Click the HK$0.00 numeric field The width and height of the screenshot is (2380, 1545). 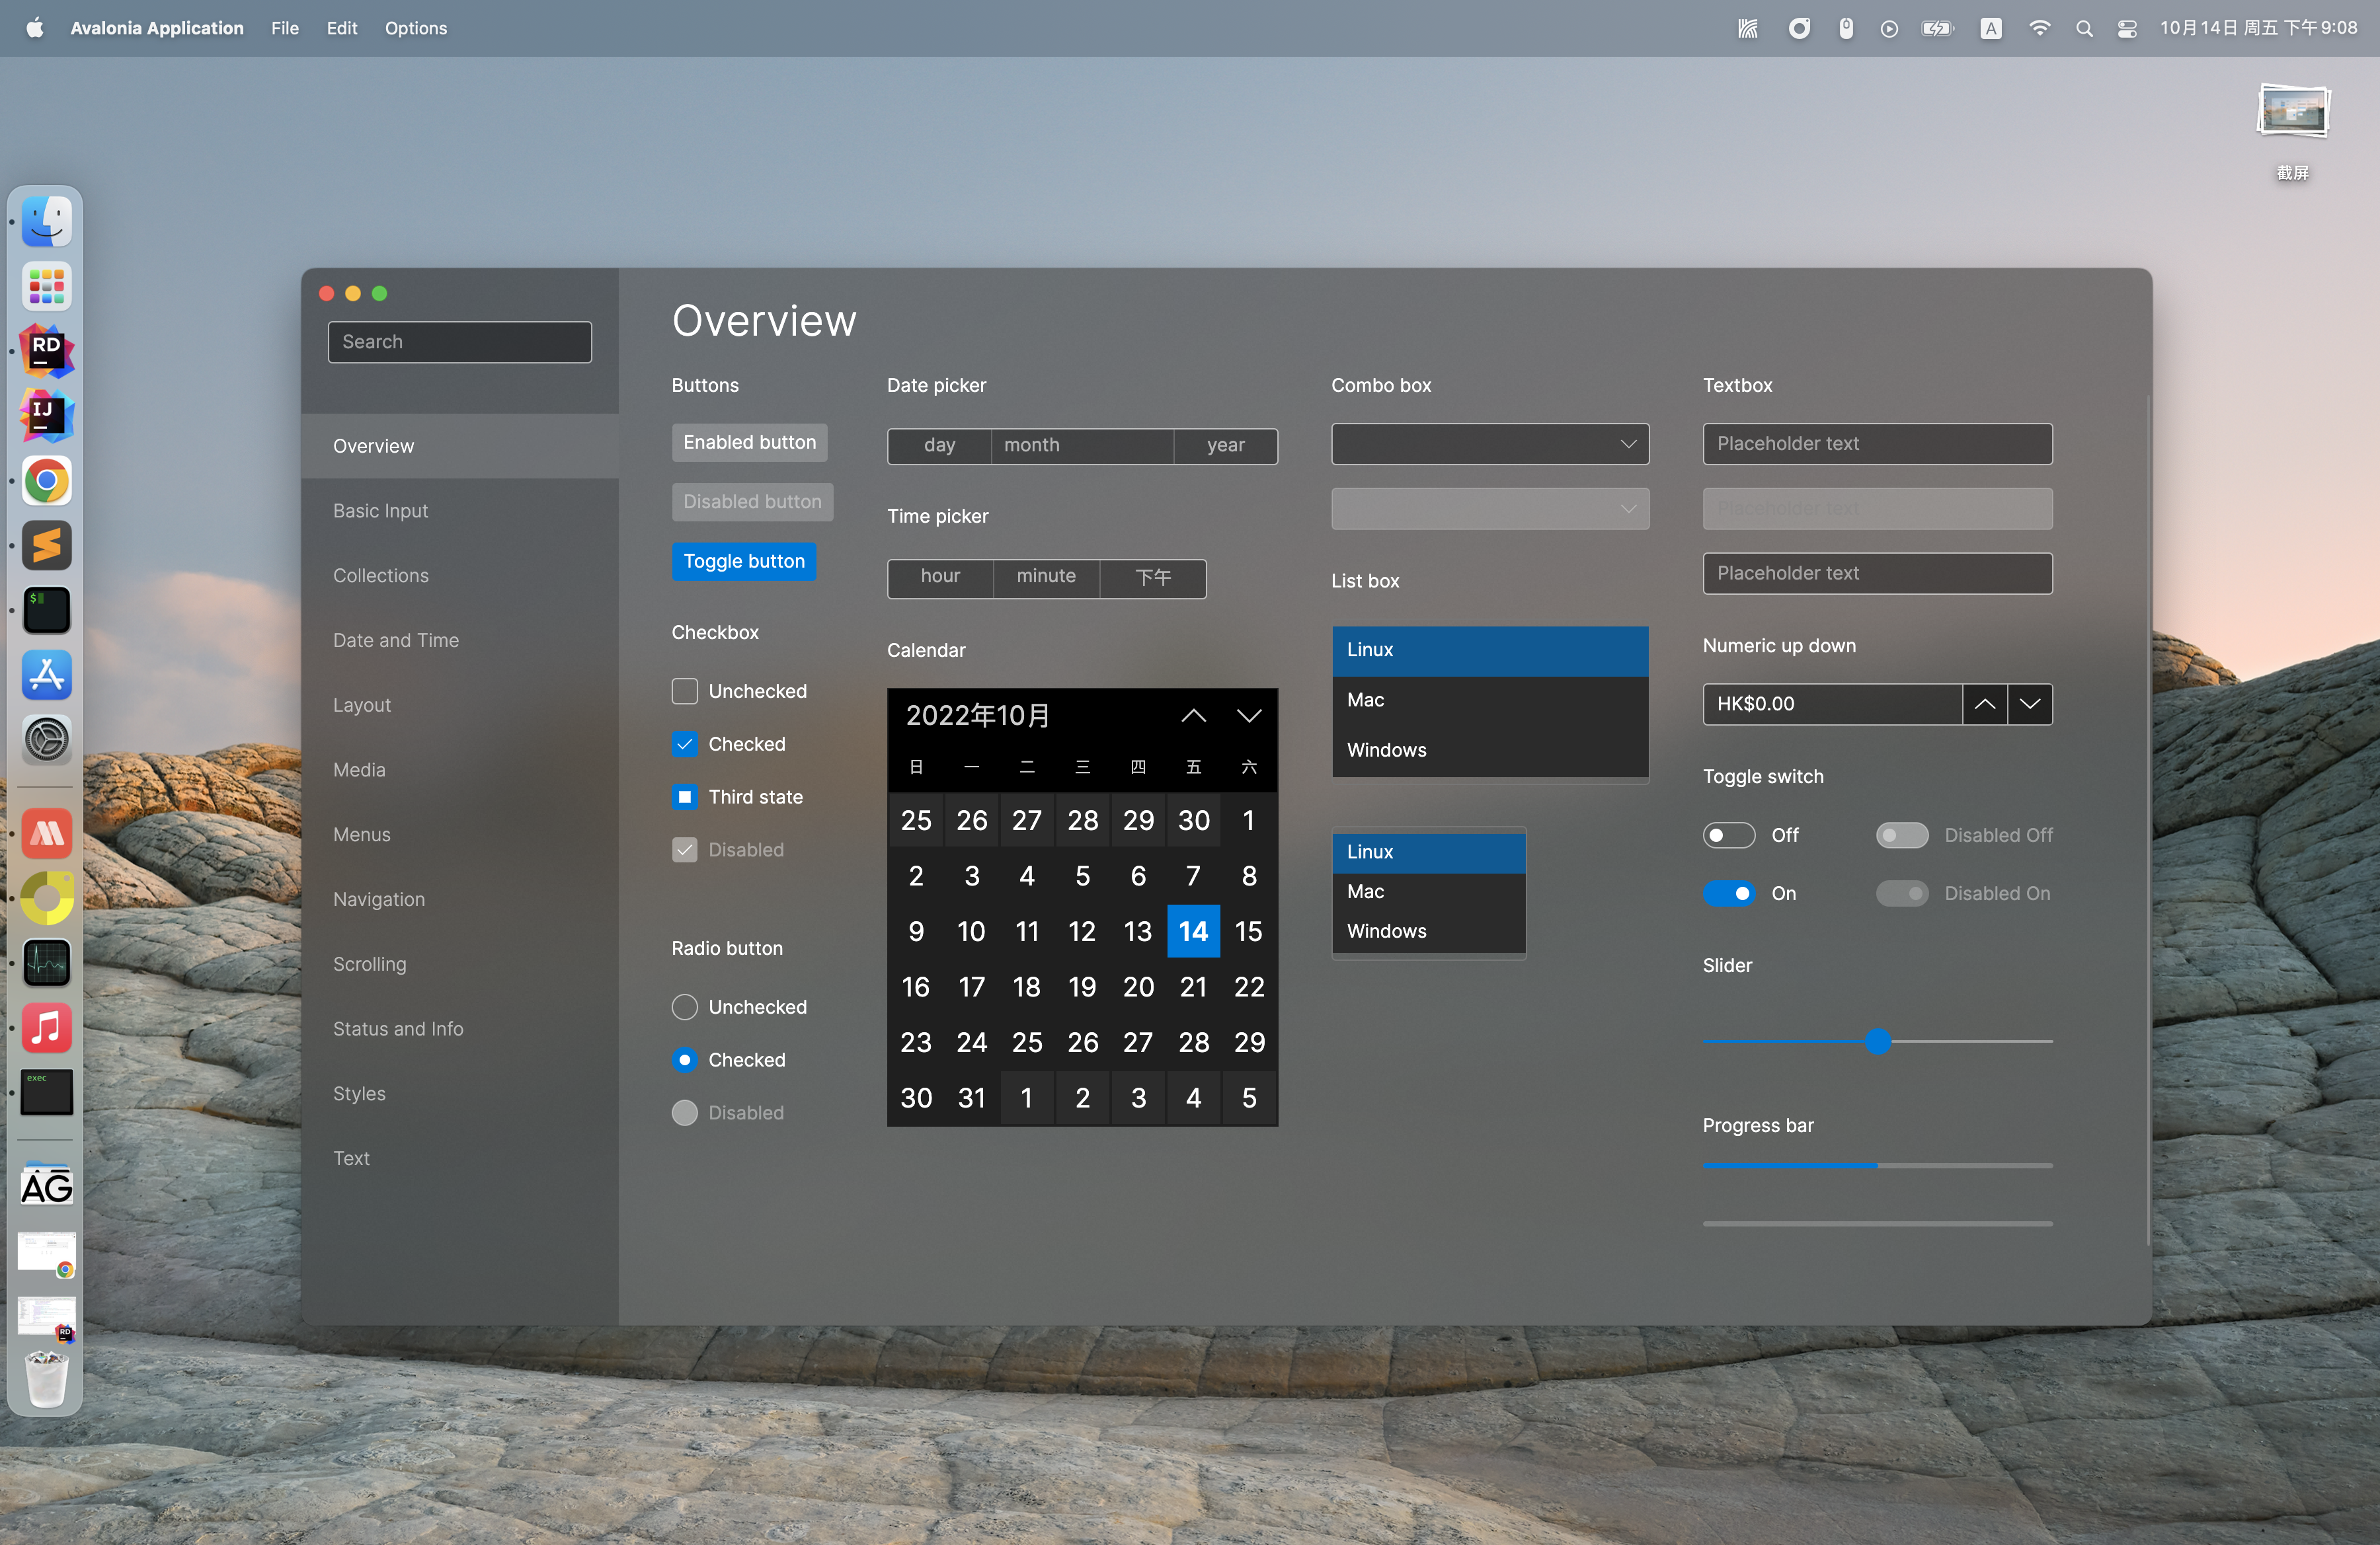click(x=1832, y=704)
